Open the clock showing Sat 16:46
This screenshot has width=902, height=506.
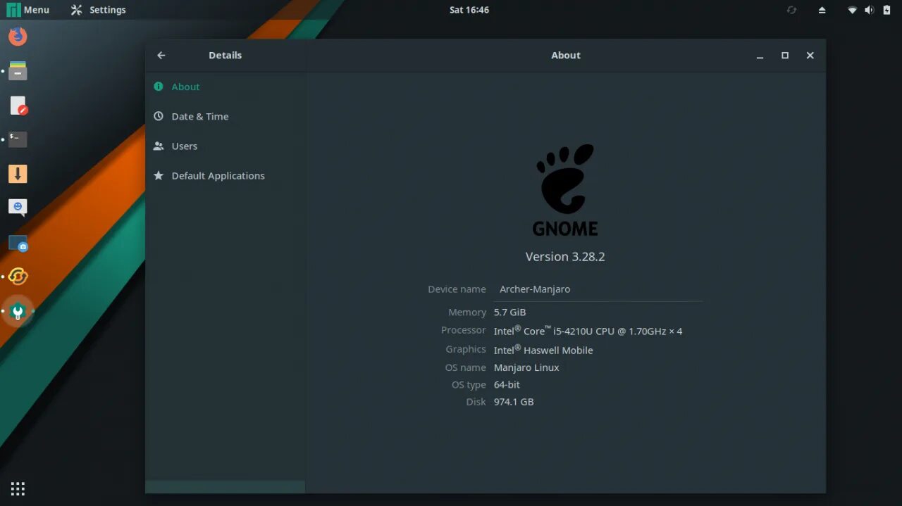coord(469,10)
